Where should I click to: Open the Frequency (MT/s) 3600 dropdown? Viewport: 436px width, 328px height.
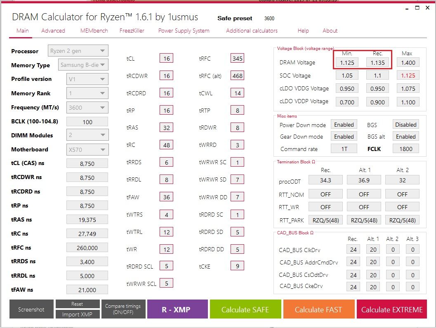[87, 107]
